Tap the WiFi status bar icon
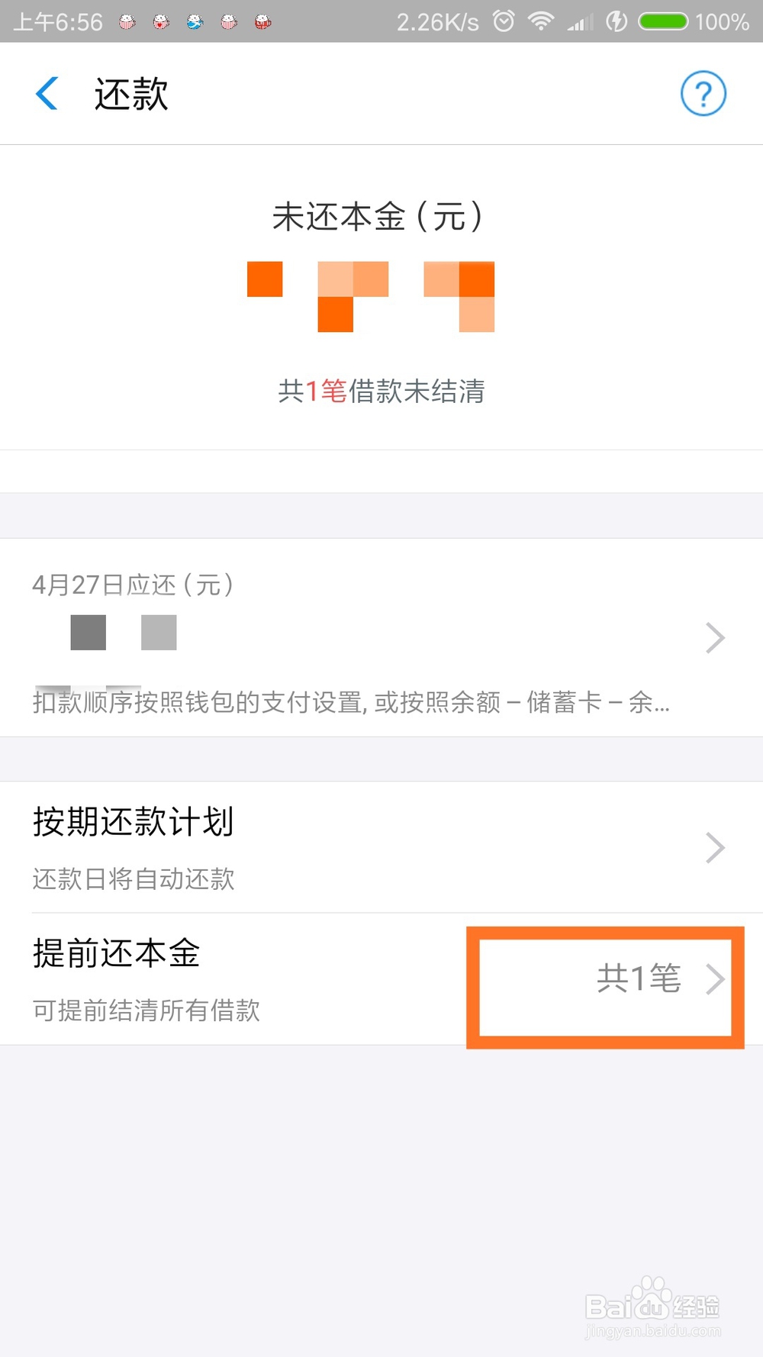The width and height of the screenshot is (763, 1357). tap(540, 21)
